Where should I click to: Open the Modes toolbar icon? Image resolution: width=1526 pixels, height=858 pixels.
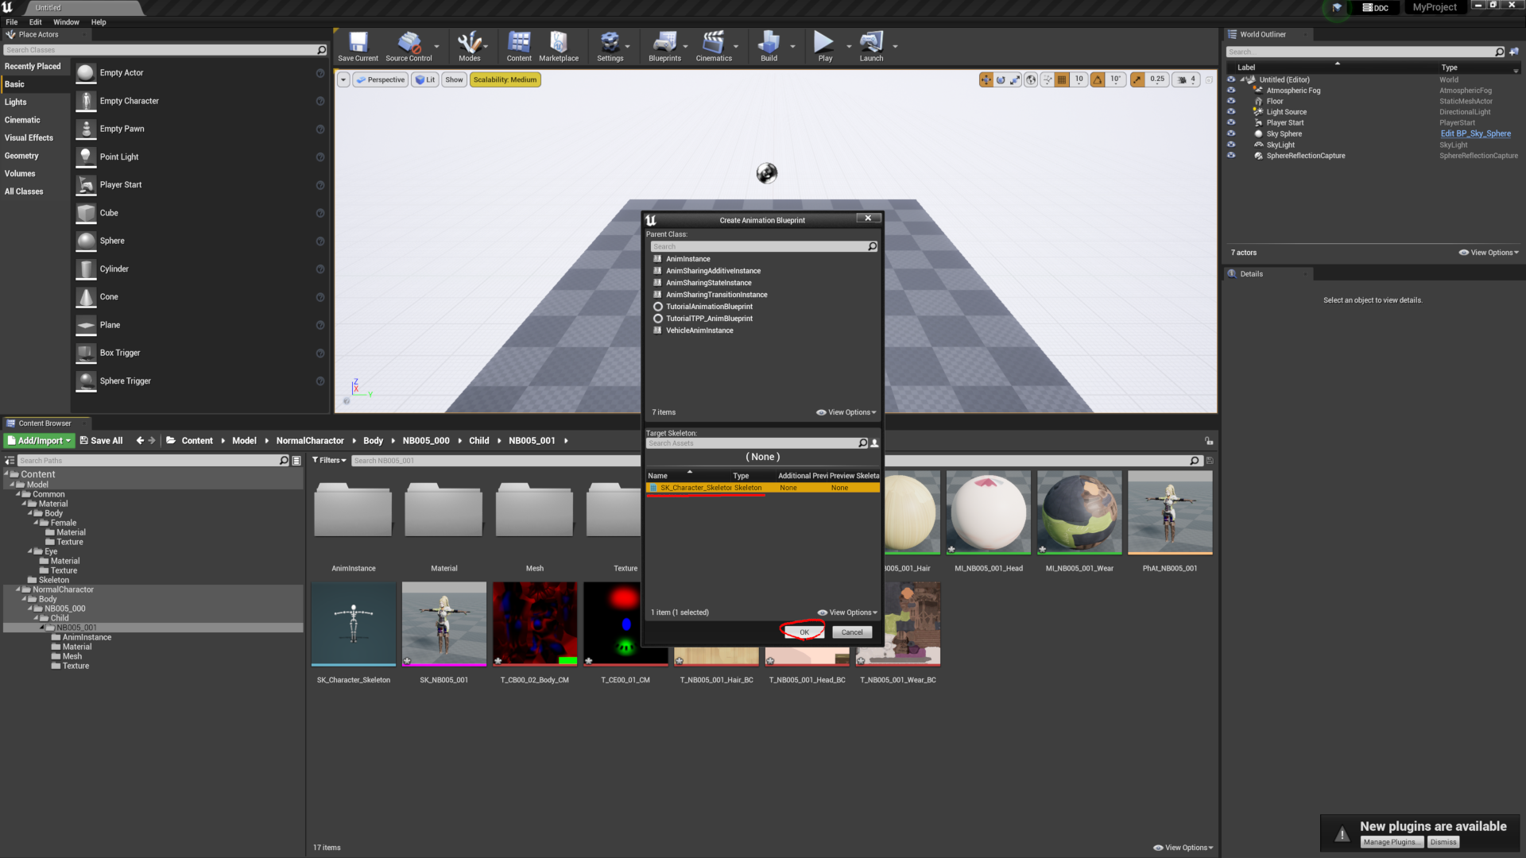click(x=469, y=46)
